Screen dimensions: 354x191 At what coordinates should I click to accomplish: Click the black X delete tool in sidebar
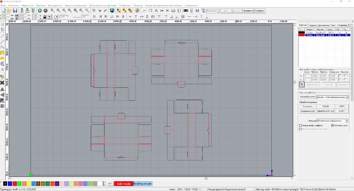point(2,83)
